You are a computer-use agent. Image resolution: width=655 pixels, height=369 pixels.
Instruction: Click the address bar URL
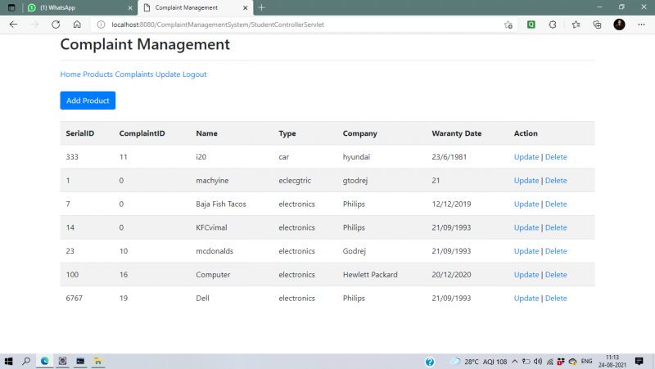click(218, 25)
